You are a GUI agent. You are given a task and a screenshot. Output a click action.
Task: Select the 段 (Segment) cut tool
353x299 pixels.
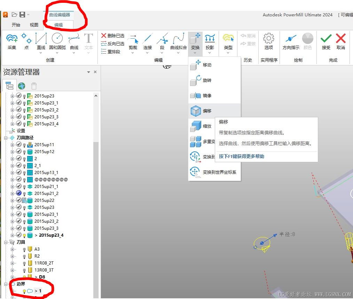tap(162, 42)
